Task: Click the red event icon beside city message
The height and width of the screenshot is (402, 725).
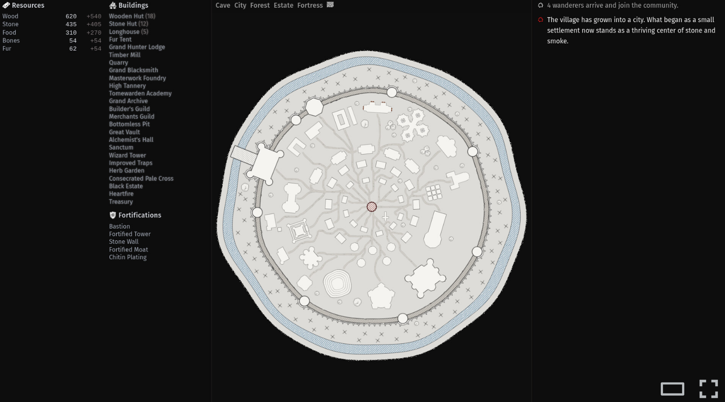Action: click(x=540, y=19)
